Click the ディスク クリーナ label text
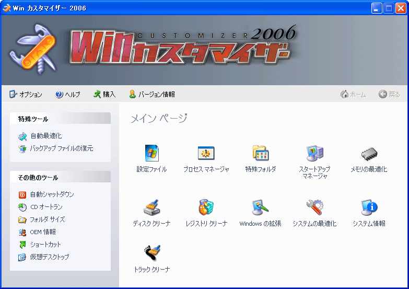This screenshot has height=289, width=409. click(151, 224)
